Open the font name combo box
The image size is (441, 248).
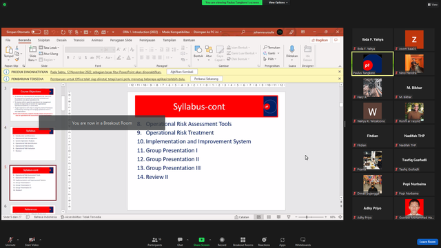click(x=84, y=50)
